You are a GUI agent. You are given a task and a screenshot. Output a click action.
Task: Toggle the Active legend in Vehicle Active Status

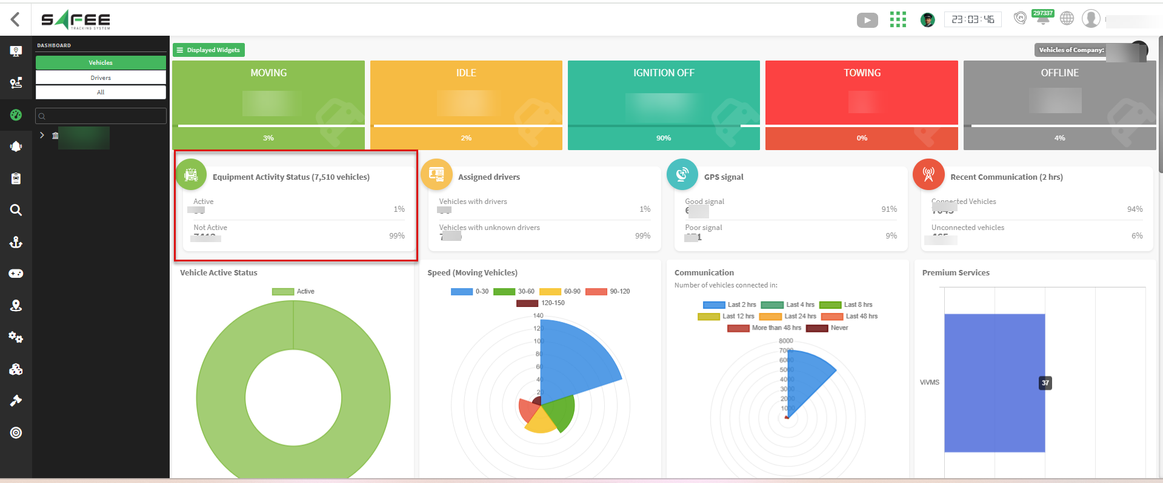coord(293,292)
